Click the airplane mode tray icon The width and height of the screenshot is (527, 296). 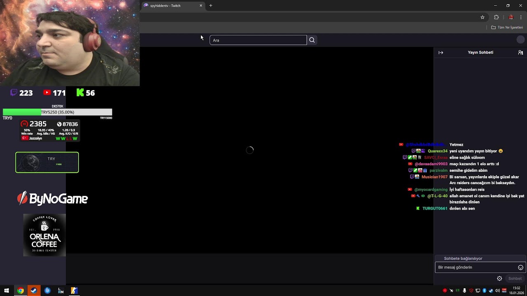[451, 291]
